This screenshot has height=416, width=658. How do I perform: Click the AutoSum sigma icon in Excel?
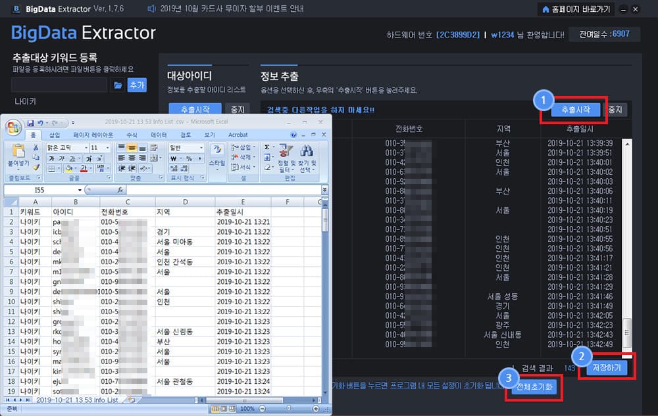click(267, 147)
